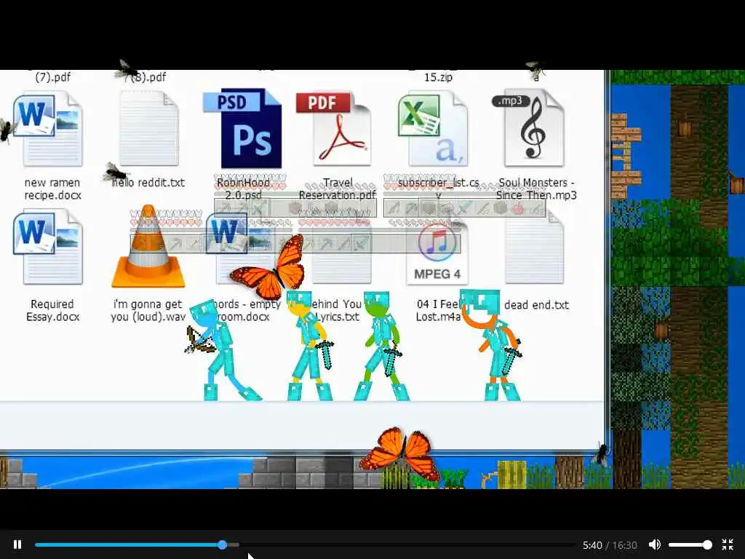
Task: Open the Soul Monsters mp3 music icon
Action: pyautogui.click(x=529, y=128)
